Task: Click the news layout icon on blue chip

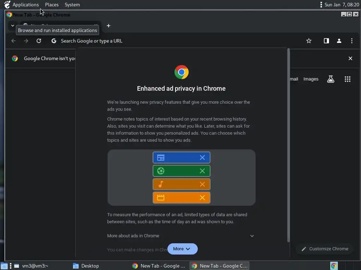Action: 161,157
